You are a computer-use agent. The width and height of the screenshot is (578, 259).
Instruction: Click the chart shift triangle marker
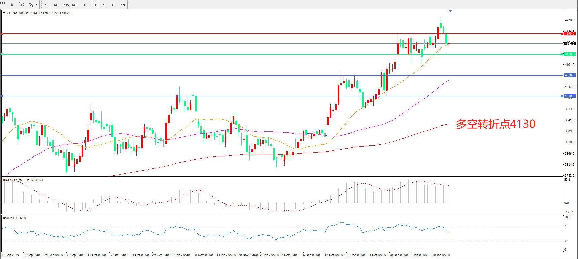(x=450, y=11)
